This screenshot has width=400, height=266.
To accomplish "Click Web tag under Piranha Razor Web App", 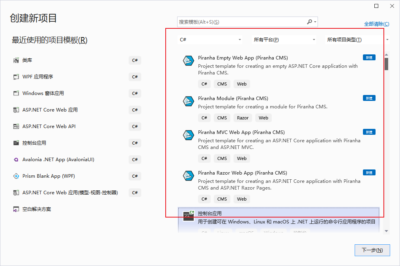I will click(x=241, y=199).
